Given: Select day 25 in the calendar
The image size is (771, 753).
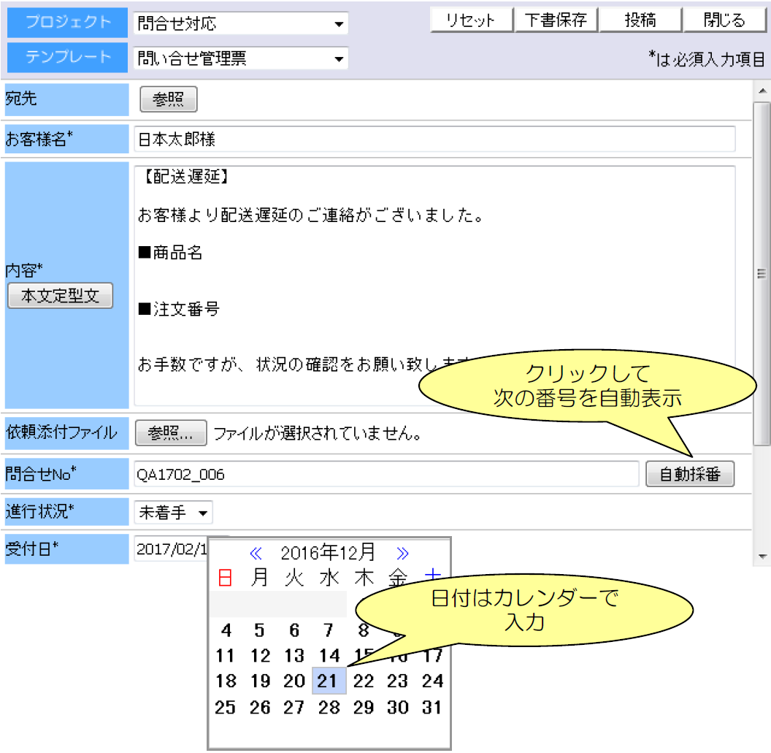Looking at the screenshot, I should pos(226,707).
